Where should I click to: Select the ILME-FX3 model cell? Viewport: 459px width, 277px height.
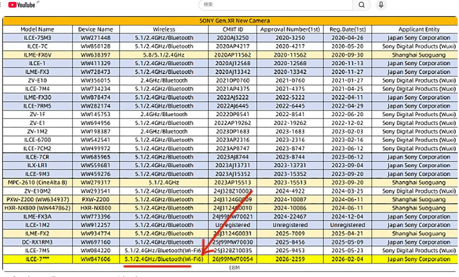pyautogui.click(x=37, y=72)
